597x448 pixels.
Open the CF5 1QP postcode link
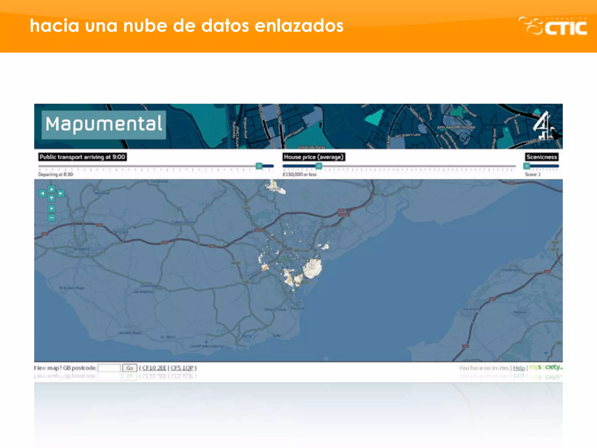(182, 368)
